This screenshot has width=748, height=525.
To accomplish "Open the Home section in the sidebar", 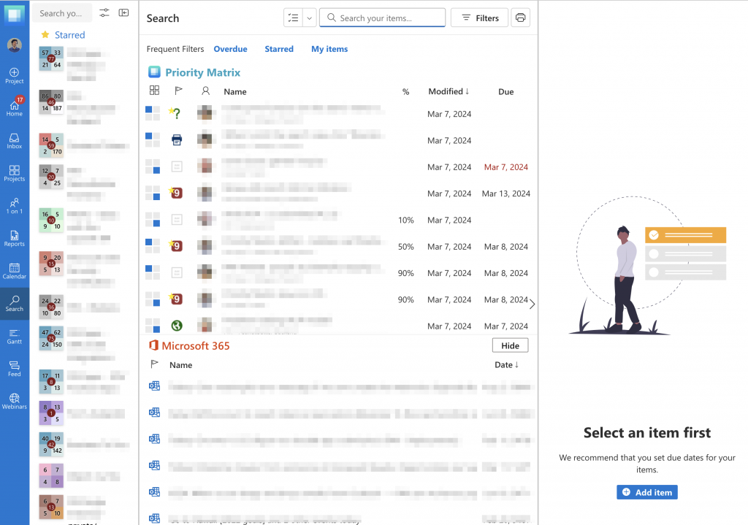I will [15, 107].
